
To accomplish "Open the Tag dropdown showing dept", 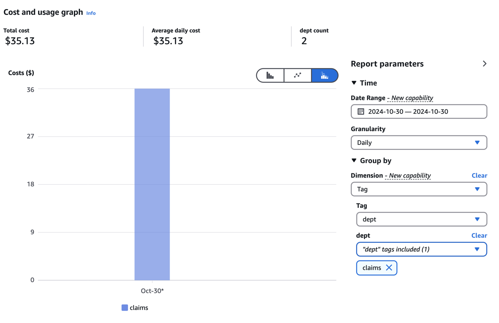I will coord(421,219).
